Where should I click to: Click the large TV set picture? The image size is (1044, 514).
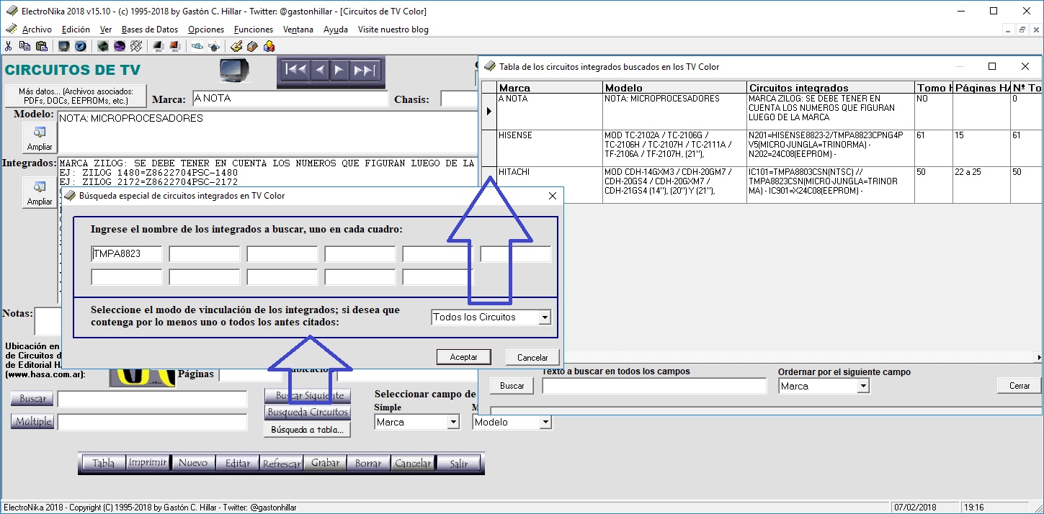(234, 71)
